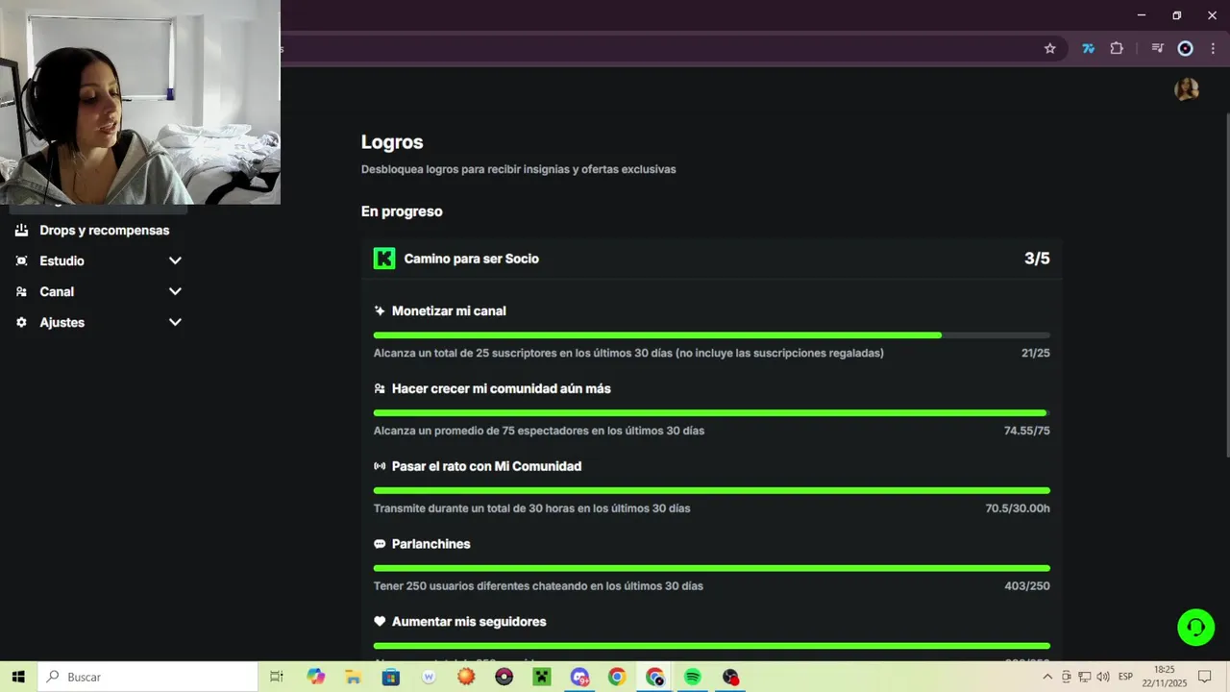The height and width of the screenshot is (692, 1230).
Task: Select the Camino para ser Socio heading
Action: tap(471, 259)
